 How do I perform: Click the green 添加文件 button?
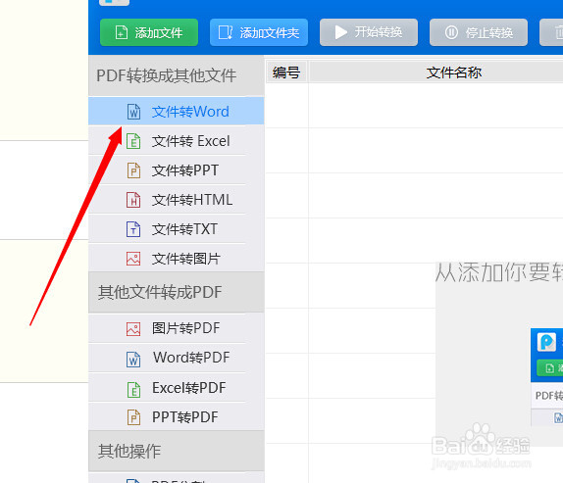pyautogui.click(x=149, y=32)
